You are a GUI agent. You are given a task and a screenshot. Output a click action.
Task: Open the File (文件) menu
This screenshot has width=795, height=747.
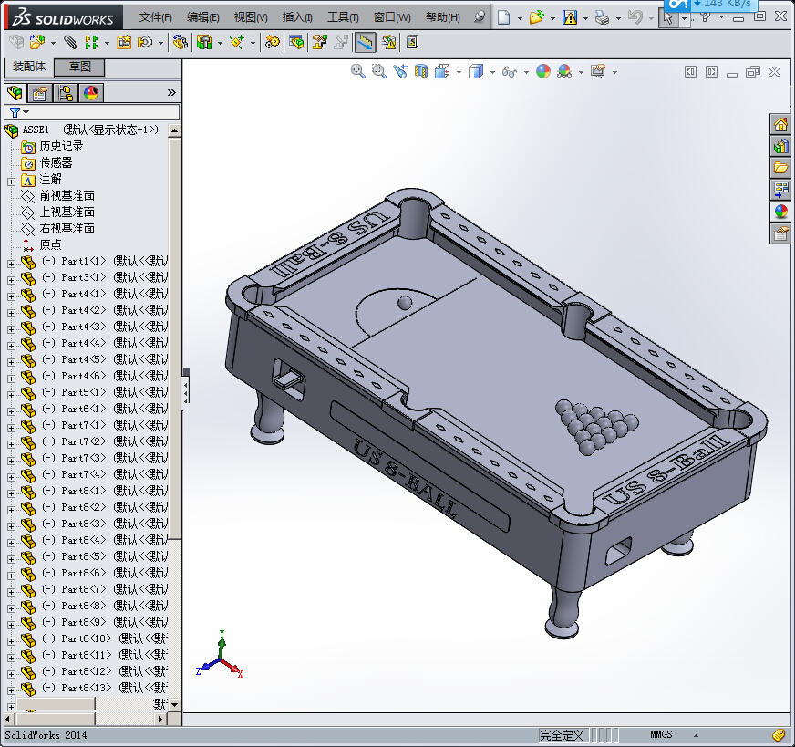(156, 17)
